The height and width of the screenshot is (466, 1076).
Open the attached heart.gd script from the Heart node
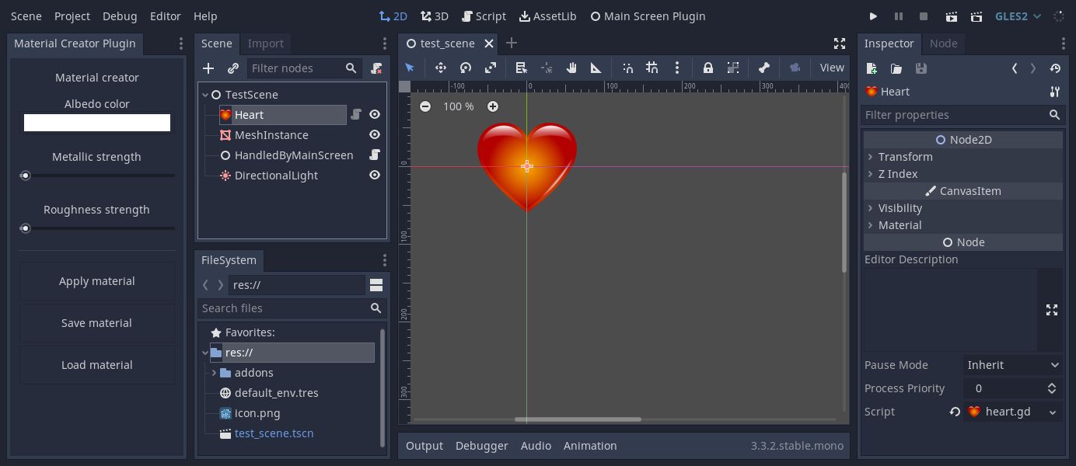356,114
